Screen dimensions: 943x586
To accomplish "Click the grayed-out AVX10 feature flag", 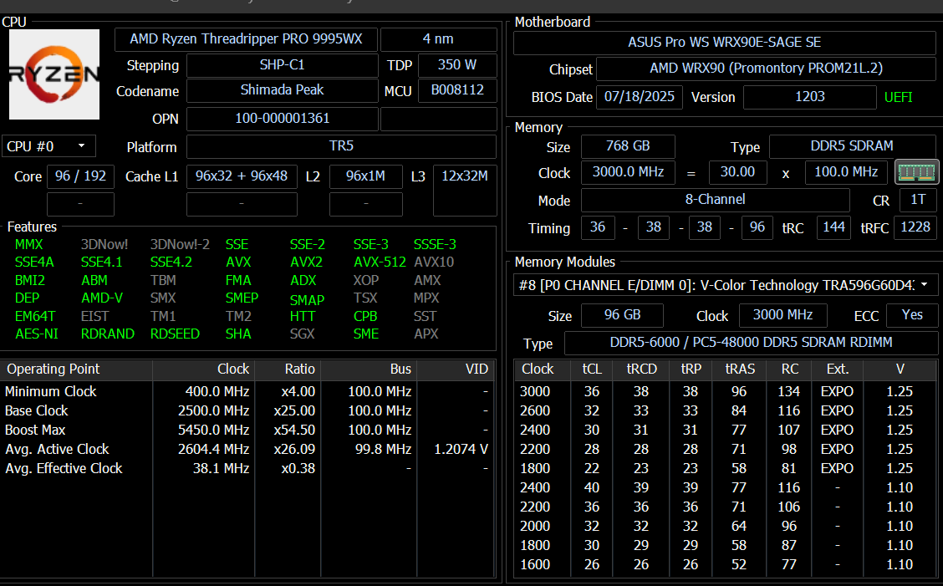I will [434, 262].
